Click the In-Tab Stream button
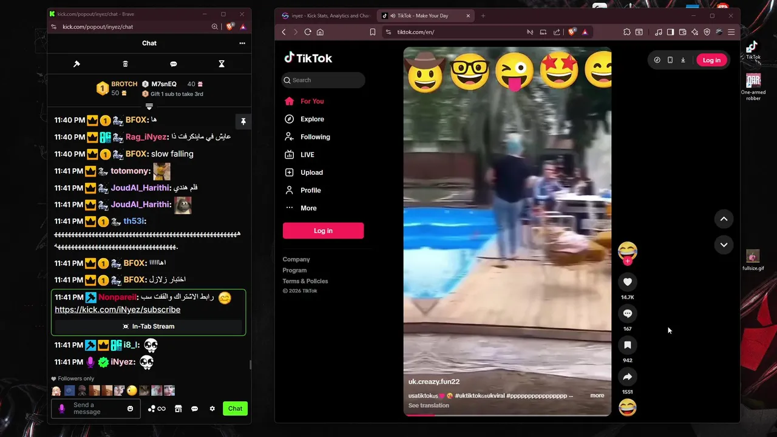Viewport: 777px width, 437px height. point(149,327)
